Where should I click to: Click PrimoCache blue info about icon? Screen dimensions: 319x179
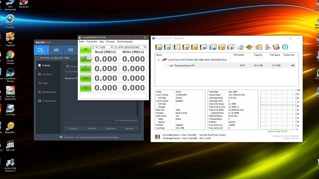(285, 47)
